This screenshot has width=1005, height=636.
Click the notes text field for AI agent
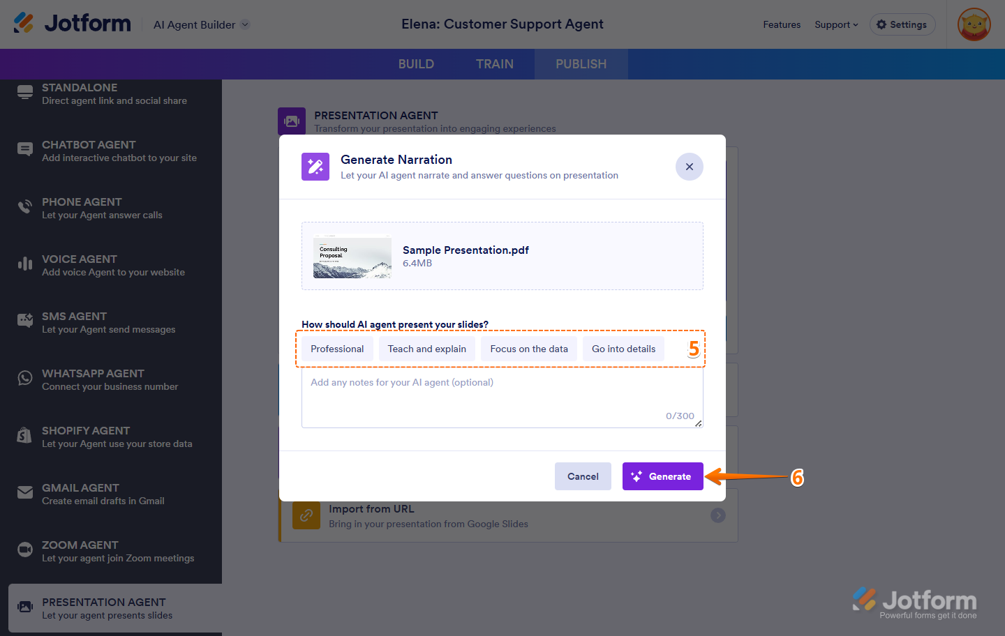click(x=502, y=397)
